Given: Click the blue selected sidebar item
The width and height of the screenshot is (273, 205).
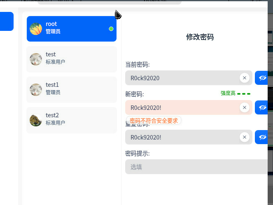Looking at the screenshot, I should [7, 21].
